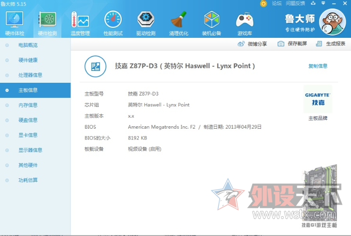Open 游戏库 game controller icon

click(x=245, y=24)
